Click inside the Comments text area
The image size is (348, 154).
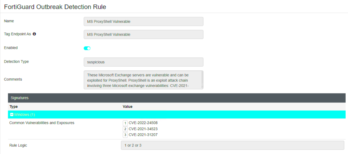tap(142, 80)
